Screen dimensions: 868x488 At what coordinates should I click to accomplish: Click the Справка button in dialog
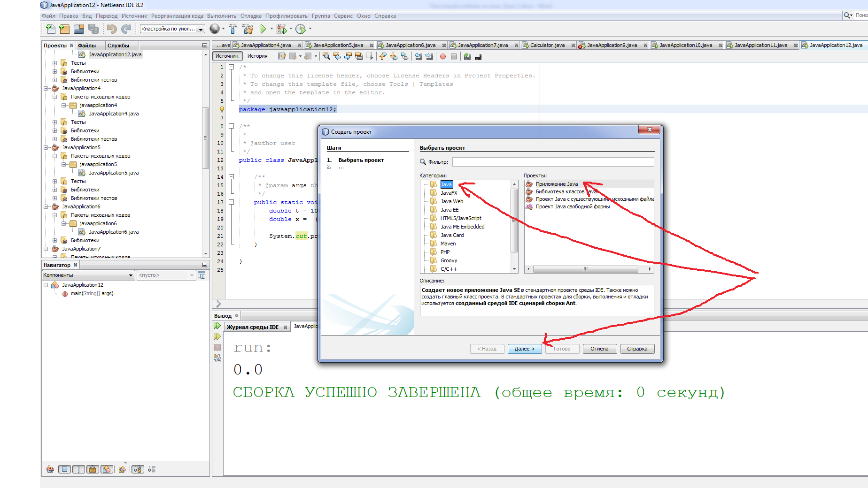pyautogui.click(x=637, y=349)
